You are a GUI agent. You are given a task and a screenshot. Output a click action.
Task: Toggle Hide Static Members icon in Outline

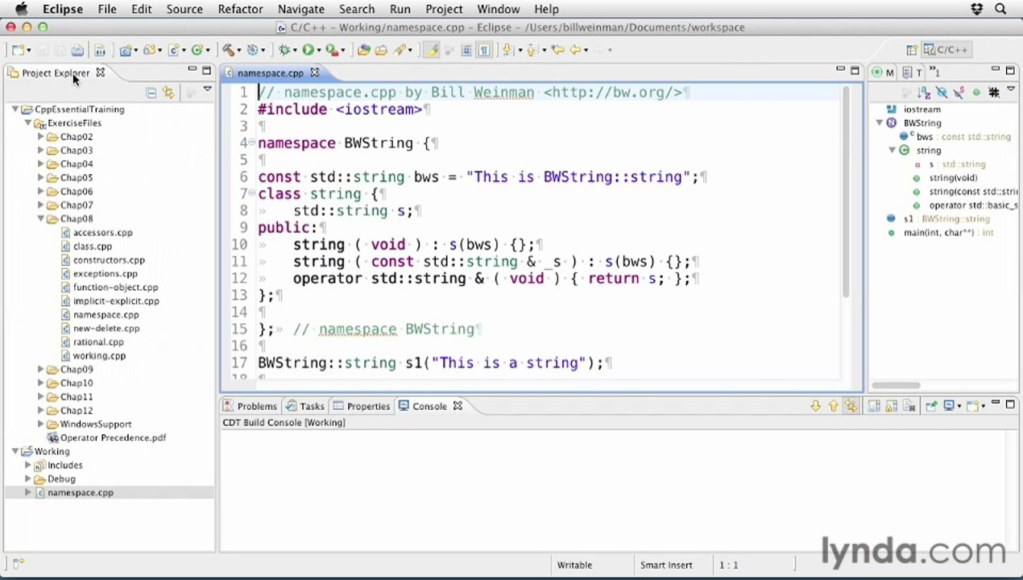(959, 93)
